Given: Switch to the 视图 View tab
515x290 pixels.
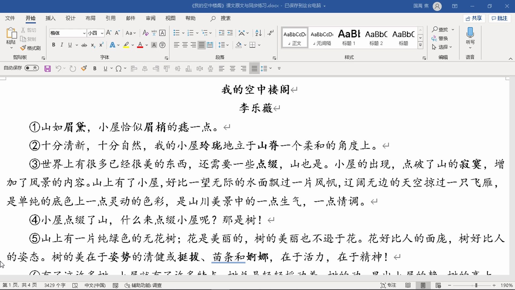Looking at the screenshot, I should (170, 18).
